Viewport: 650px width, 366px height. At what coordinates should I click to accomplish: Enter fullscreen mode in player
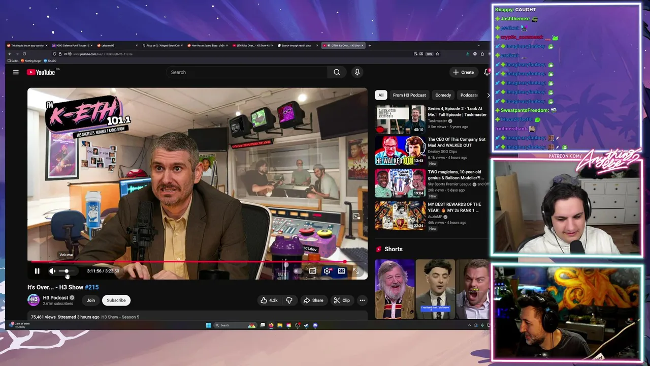tap(356, 271)
